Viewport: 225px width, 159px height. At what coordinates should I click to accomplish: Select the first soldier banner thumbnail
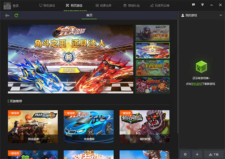(153, 33)
